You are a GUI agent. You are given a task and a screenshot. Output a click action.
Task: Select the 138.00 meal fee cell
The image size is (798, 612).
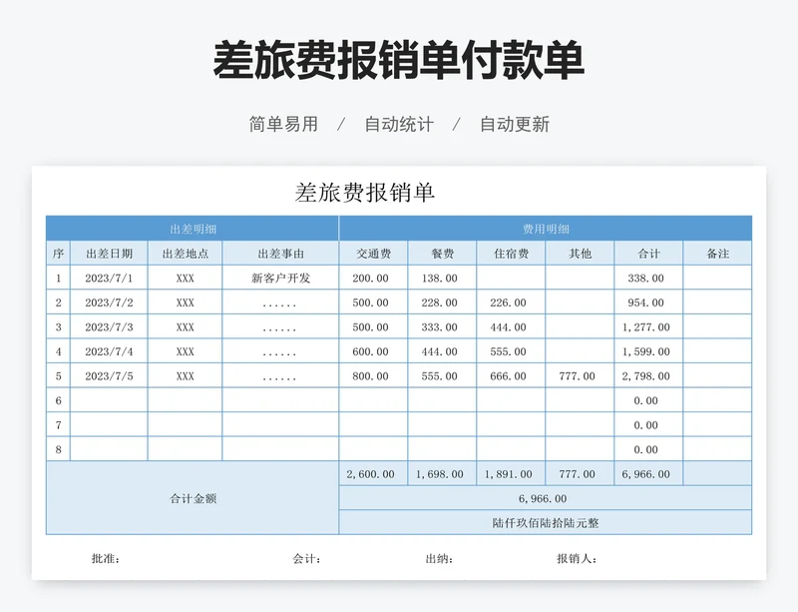442,279
